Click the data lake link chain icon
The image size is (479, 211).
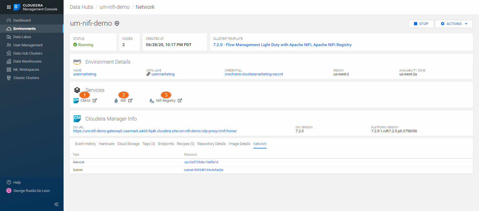[x=148, y=74]
